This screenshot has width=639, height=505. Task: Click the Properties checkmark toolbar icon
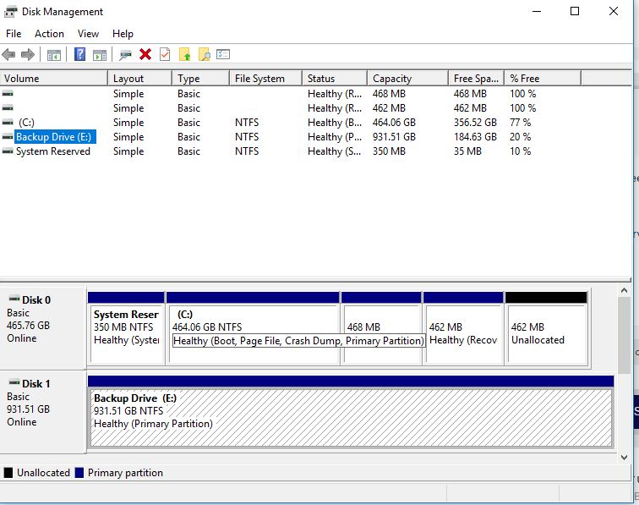click(x=165, y=54)
